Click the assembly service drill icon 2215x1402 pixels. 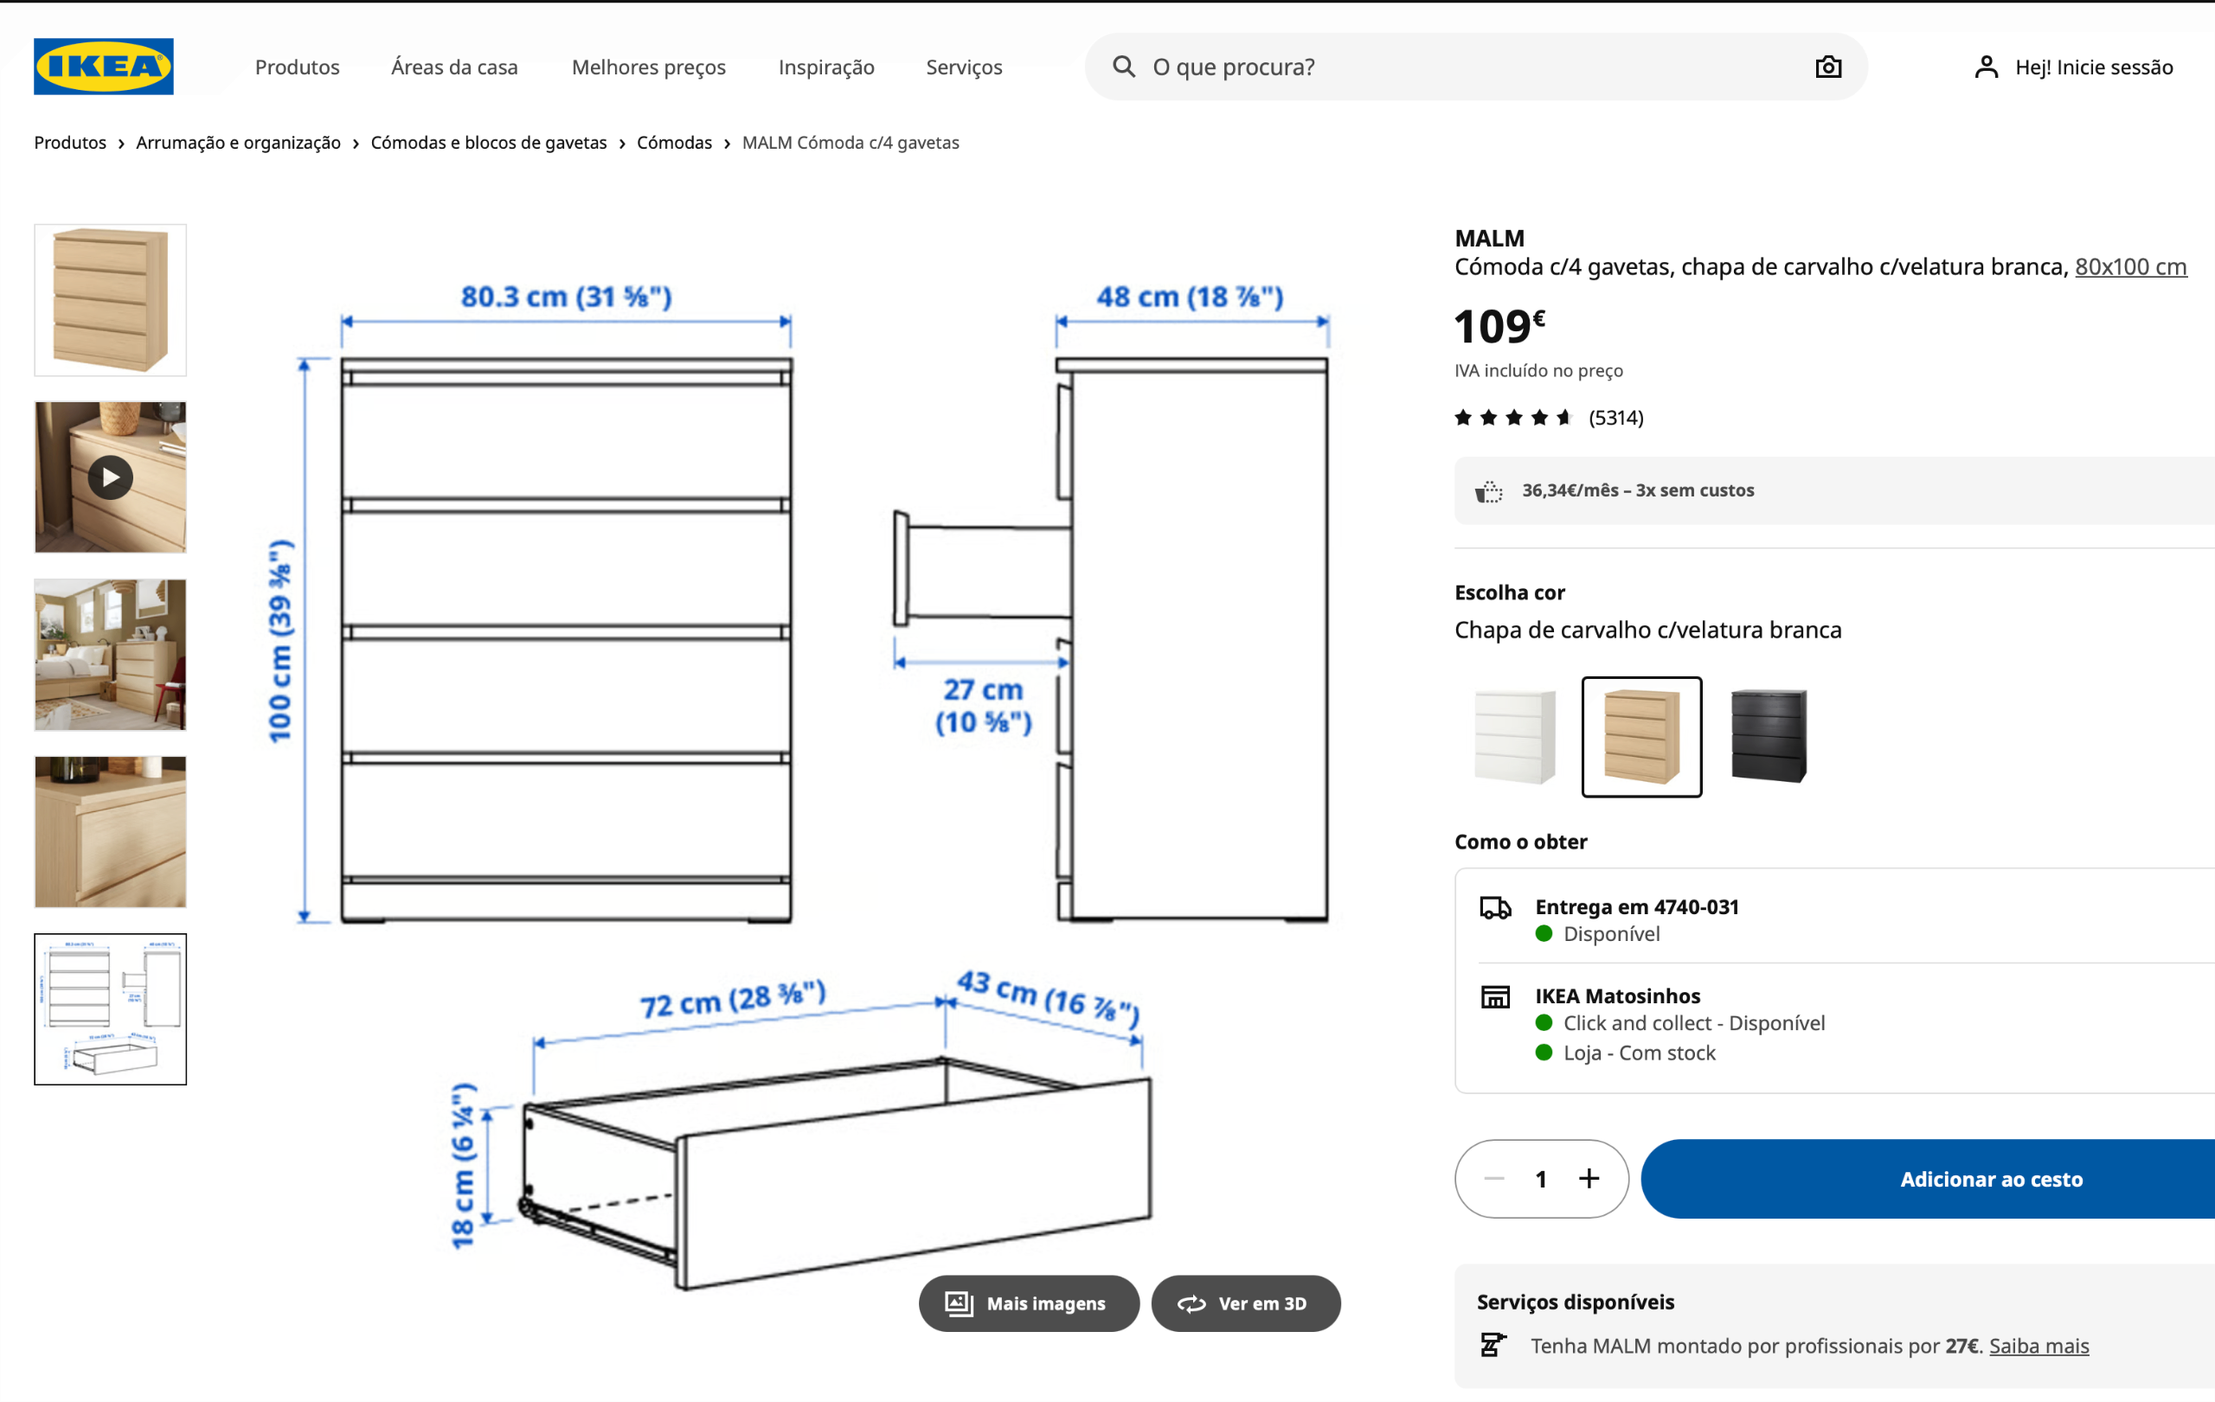pos(1492,1345)
